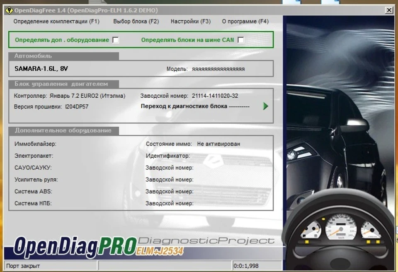Click 'Заводской номер:' label in ABS row
398x272 pixels.
pos(169,192)
